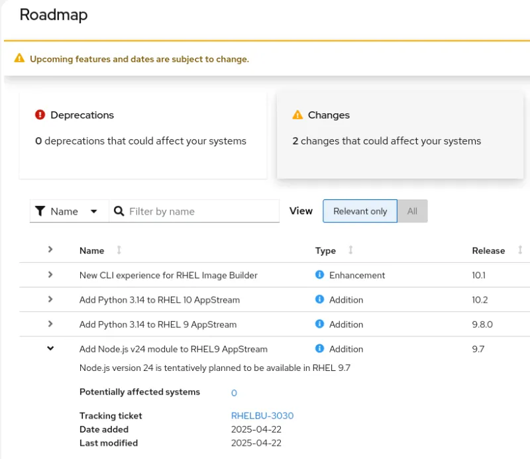Viewport: 530px width, 459px height.
Task: Click the magnifying glass search icon
Action: coord(119,211)
